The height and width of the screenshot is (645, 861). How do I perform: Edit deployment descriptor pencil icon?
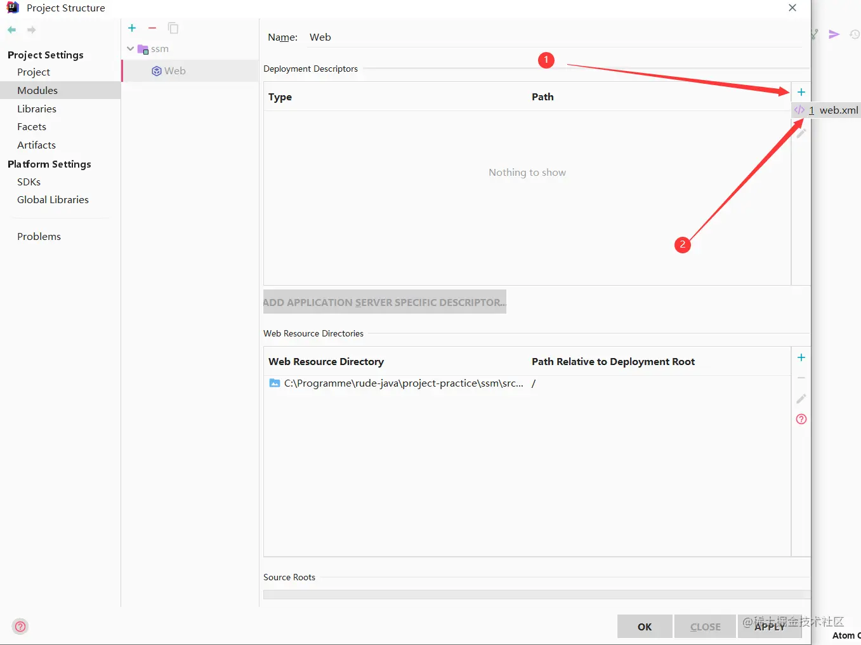(x=801, y=133)
